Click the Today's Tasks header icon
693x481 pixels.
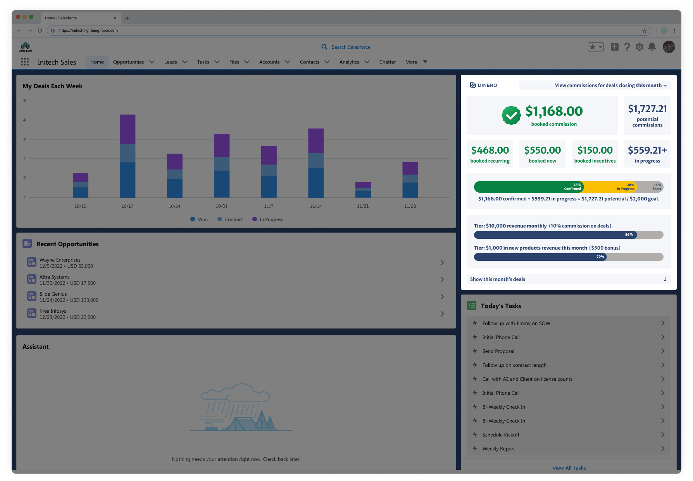(x=472, y=306)
